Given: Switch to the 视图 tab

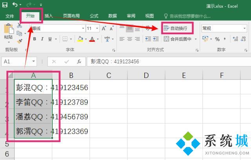Looking at the screenshot, I should pyautogui.click(x=149, y=16).
